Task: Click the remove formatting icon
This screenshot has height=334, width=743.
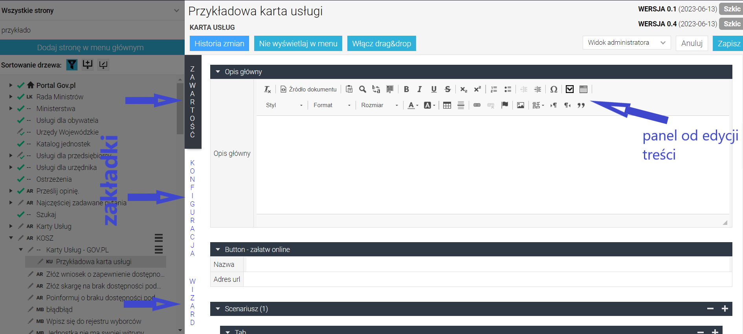Action: (267, 89)
